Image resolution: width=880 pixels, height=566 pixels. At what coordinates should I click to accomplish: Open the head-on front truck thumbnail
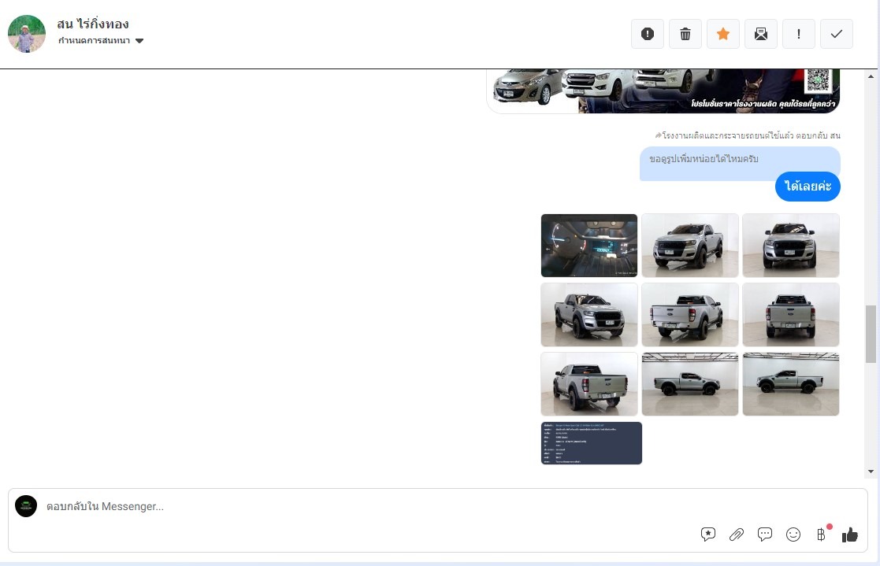tap(791, 246)
